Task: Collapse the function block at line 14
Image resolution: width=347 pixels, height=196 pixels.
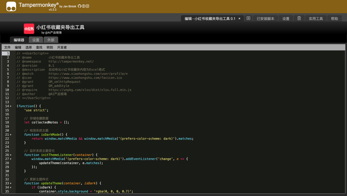Action: tap(11, 106)
